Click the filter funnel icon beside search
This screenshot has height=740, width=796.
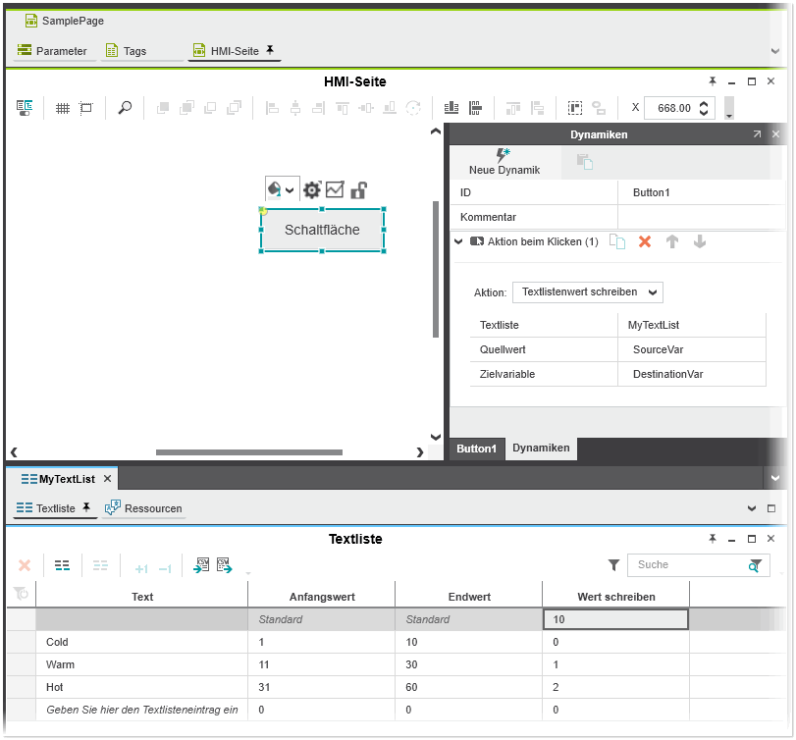pos(613,564)
